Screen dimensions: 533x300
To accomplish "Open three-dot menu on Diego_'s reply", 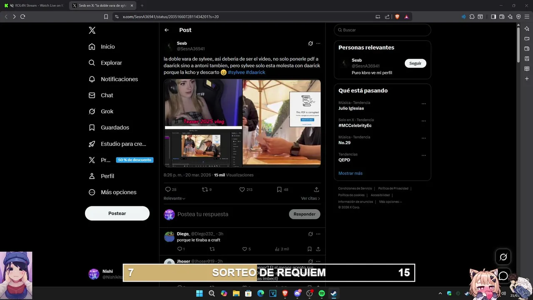I will click(318, 234).
